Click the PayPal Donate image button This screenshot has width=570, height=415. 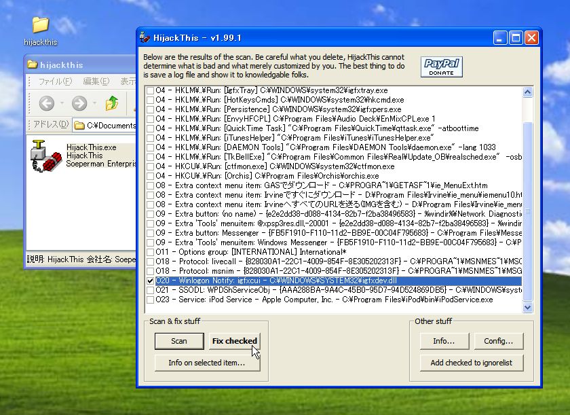(441, 67)
